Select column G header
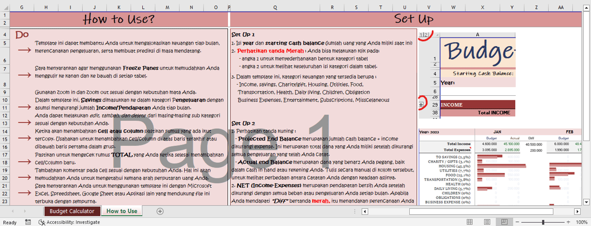This screenshot has height=226, width=591. point(21,7)
